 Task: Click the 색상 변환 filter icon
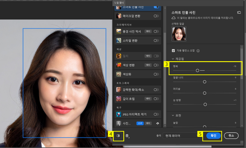[x=119, y=65]
